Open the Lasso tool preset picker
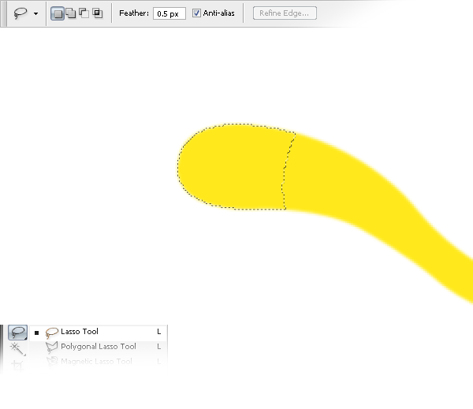 [20, 13]
